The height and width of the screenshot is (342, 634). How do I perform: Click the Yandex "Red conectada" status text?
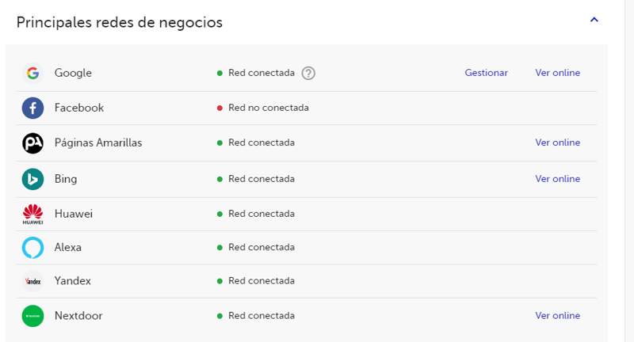[261, 281]
